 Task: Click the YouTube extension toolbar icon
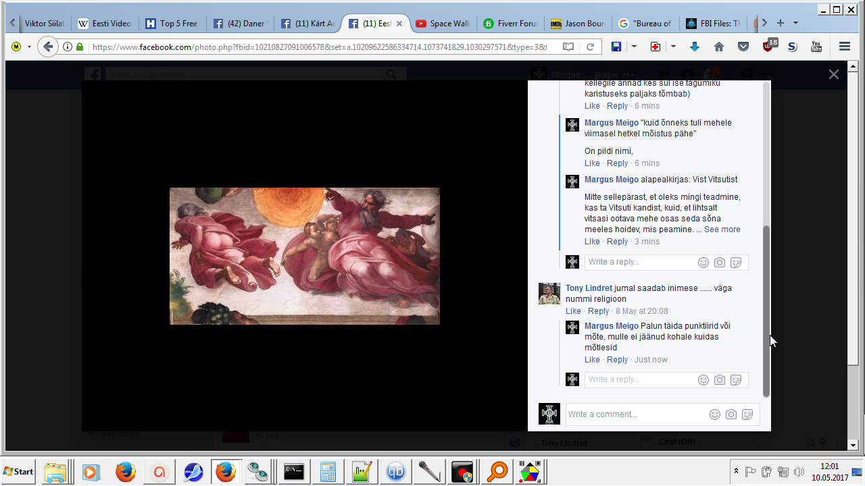[x=816, y=47]
